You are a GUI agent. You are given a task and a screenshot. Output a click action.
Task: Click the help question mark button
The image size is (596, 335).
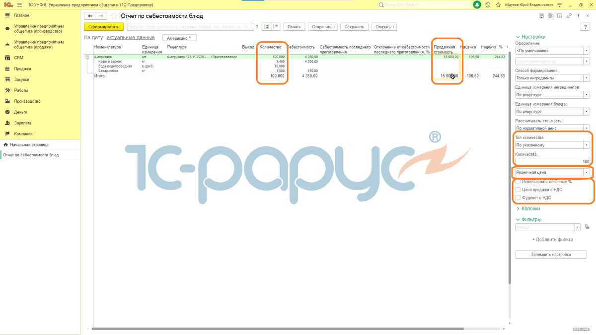[585, 27]
